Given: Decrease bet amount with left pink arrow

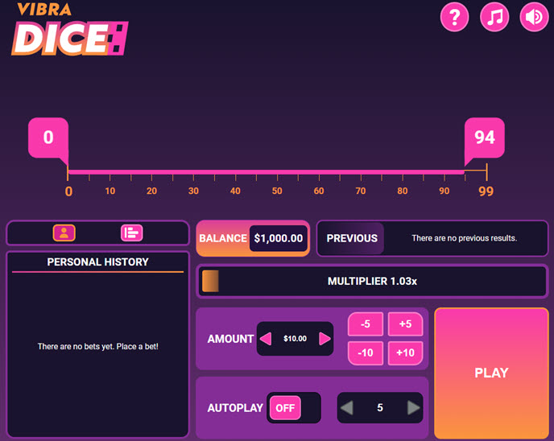Looking at the screenshot, I should point(266,339).
